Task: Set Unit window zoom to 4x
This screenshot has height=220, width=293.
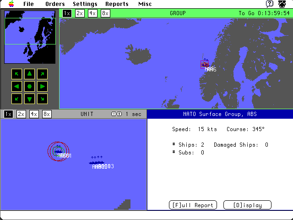Action: [x=34, y=114]
